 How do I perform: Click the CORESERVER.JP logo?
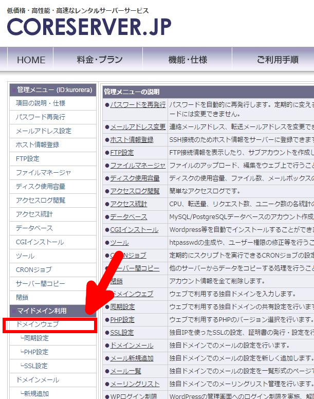coord(89,26)
